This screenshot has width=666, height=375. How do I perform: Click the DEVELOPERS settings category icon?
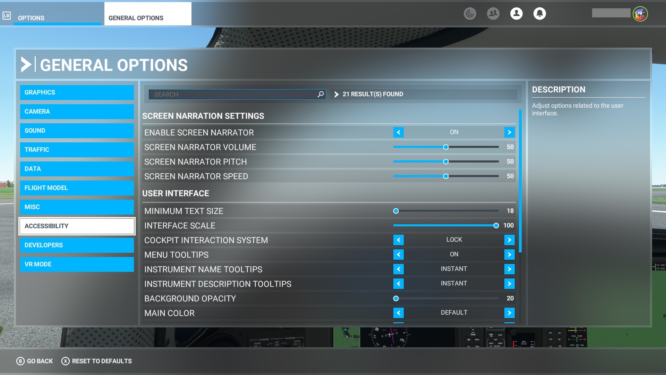point(77,245)
